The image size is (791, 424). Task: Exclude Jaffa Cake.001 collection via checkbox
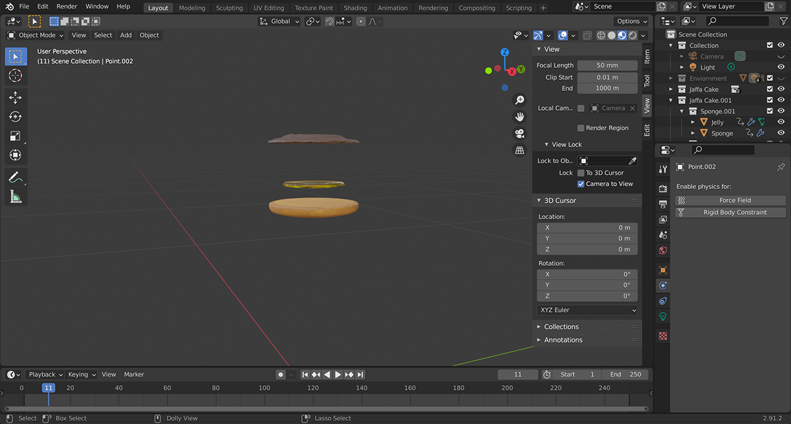click(770, 100)
